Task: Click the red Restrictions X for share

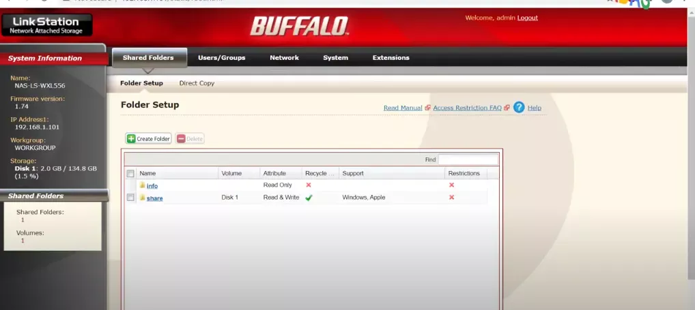Action: 451,197
